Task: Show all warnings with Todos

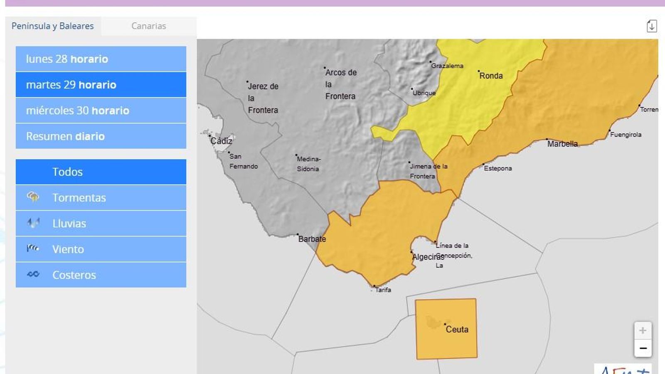Action: click(x=101, y=172)
